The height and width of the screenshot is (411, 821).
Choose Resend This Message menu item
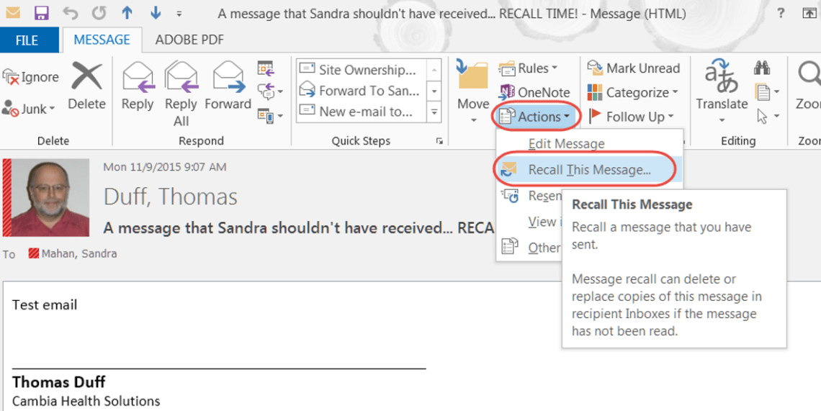pyautogui.click(x=530, y=196)
